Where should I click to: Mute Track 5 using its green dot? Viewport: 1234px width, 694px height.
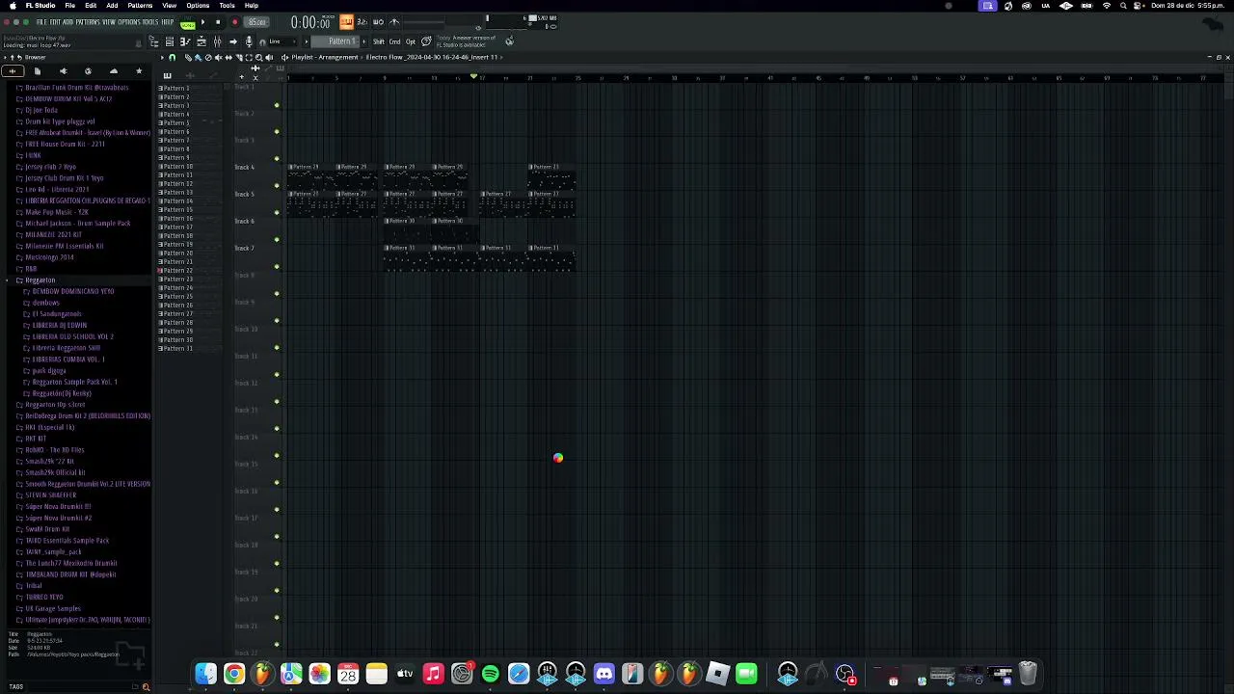point(277,212)
